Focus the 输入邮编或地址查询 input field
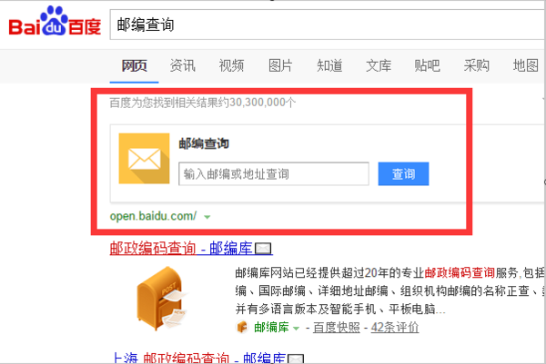This screenshot has width=546, height=364. tap(274, 173)
